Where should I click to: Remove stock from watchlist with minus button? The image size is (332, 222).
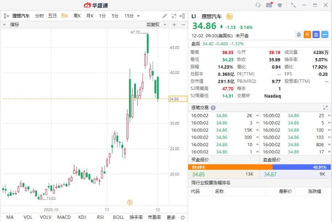(324, 35)
